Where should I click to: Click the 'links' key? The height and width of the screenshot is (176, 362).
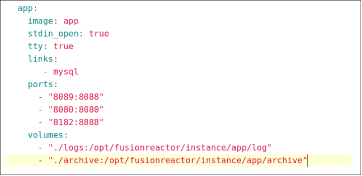click(x=41, y=59)
